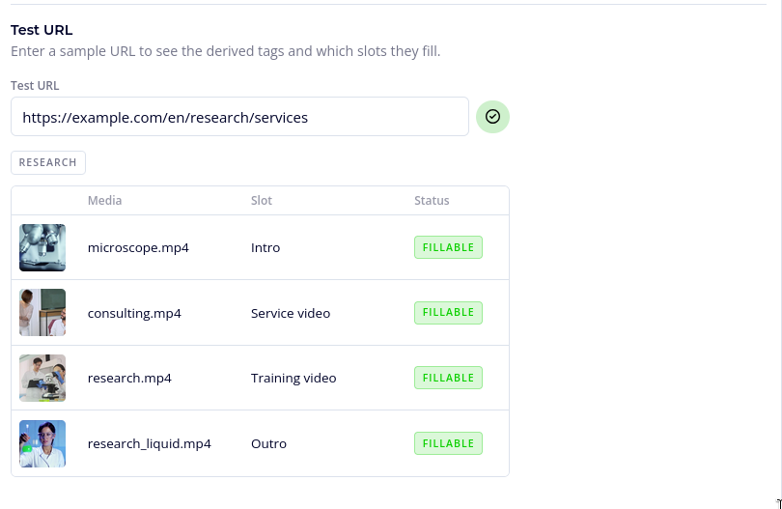Click the Status column header
This screenshot has height=509, width=782.
pos(432,201)
